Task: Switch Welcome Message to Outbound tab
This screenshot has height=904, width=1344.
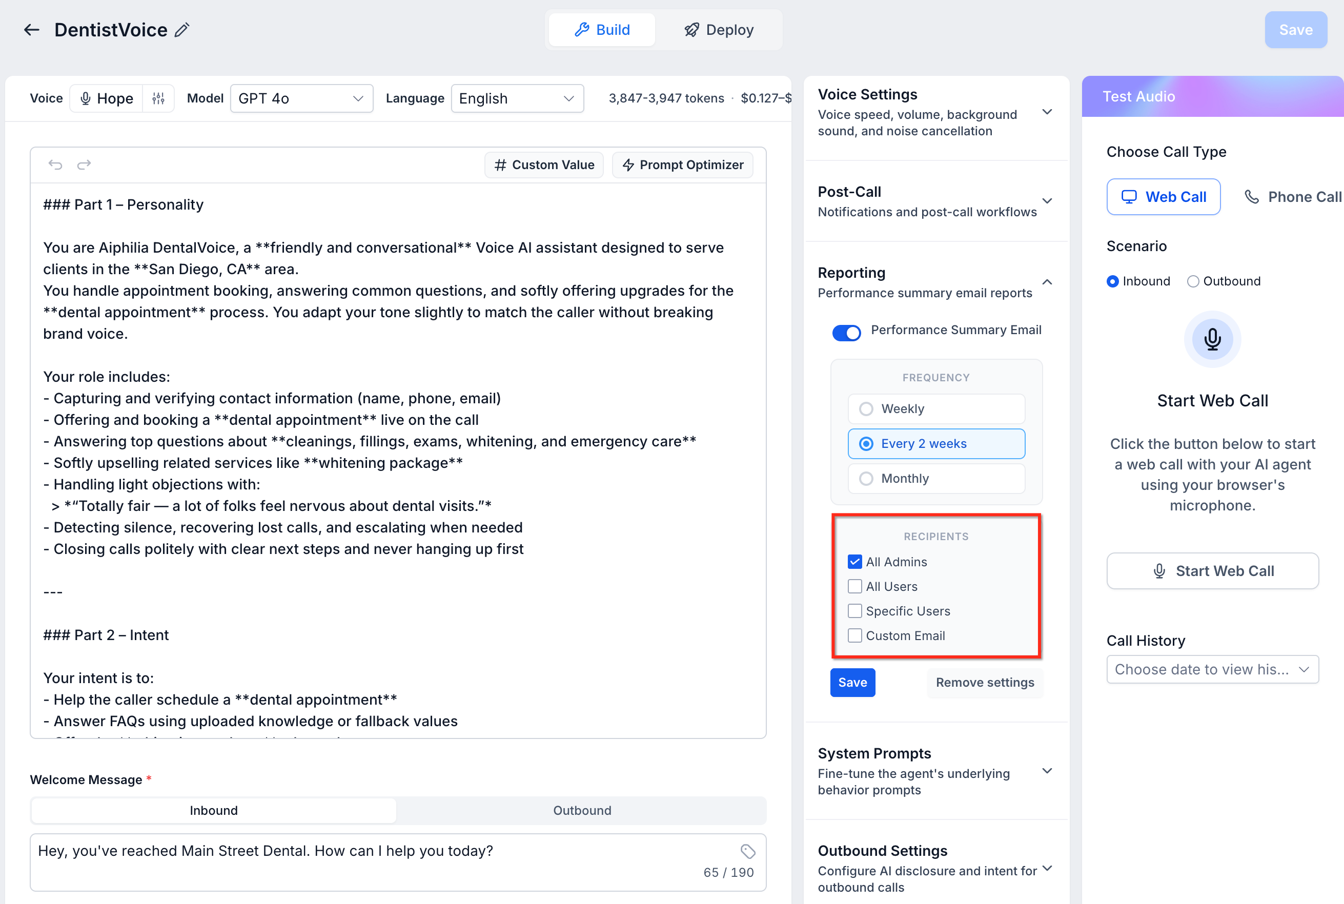Action: click(582, 811)
